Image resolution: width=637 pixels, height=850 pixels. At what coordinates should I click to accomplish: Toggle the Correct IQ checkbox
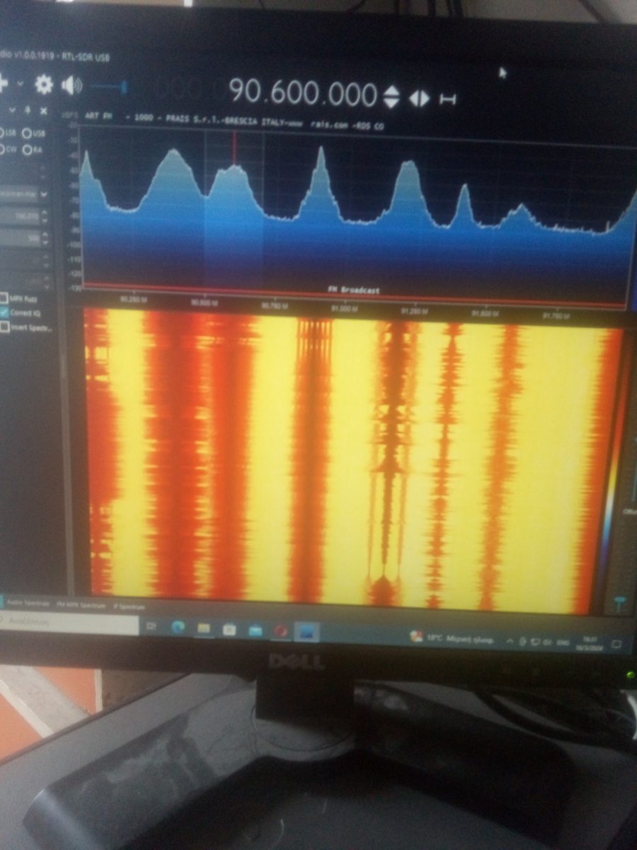[5, 312]
